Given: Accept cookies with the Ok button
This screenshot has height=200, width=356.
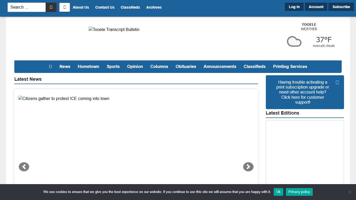Looking at the screenshot, I should click(278, 192).
